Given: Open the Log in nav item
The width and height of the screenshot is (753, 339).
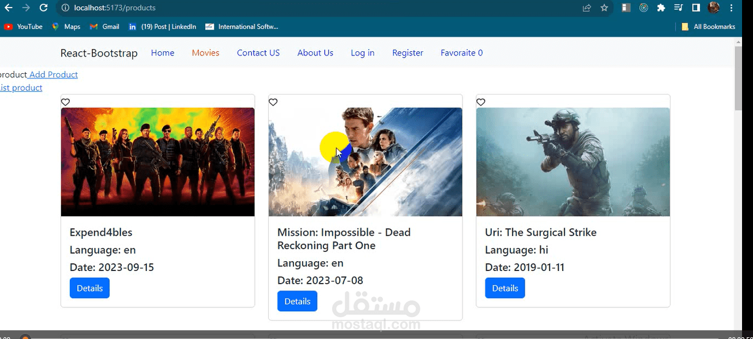Looking at the screenshot, I should pyautogui.click(x=363, y=52).
